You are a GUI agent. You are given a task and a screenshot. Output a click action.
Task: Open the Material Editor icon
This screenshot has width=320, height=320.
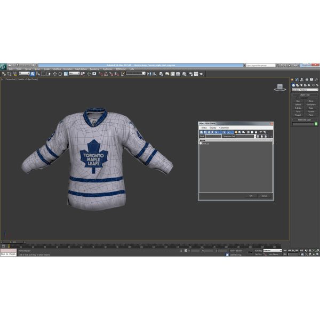[x=185, y=74]
